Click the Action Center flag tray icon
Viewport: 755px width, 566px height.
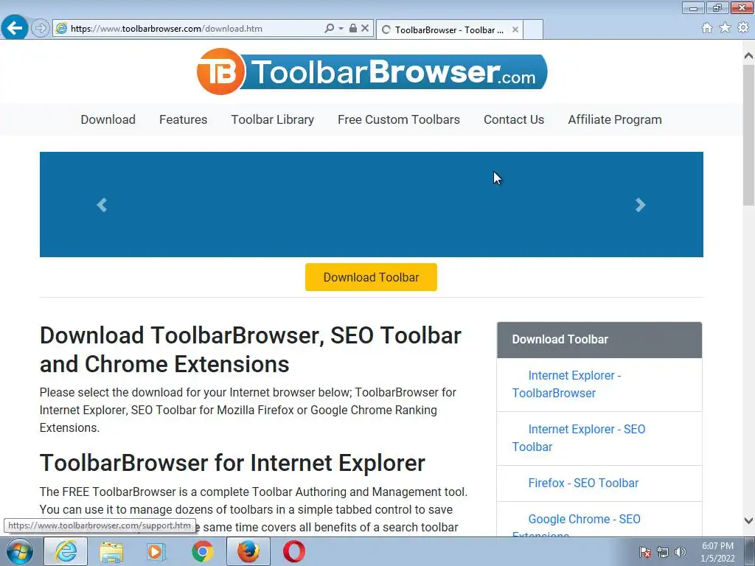click(x=644, y=552)
